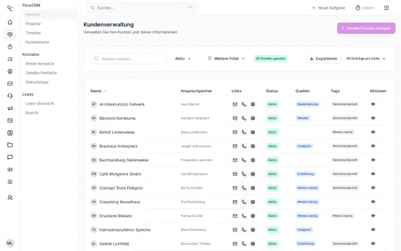View Architekturbüro Faltwerk via eye icon
This screenshot has height=251, width=401.
coord(373,104)
